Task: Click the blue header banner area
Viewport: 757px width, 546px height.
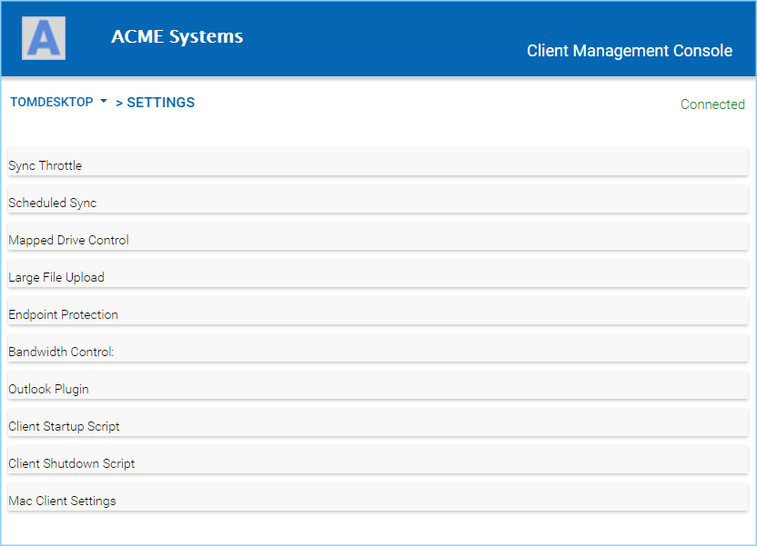Action: (378, 38)
